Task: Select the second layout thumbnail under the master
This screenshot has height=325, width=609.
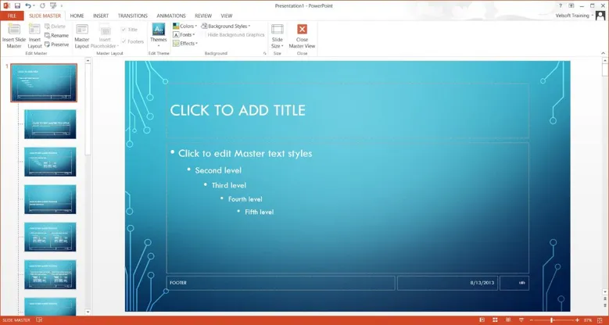Action: [x=50, y=162]
